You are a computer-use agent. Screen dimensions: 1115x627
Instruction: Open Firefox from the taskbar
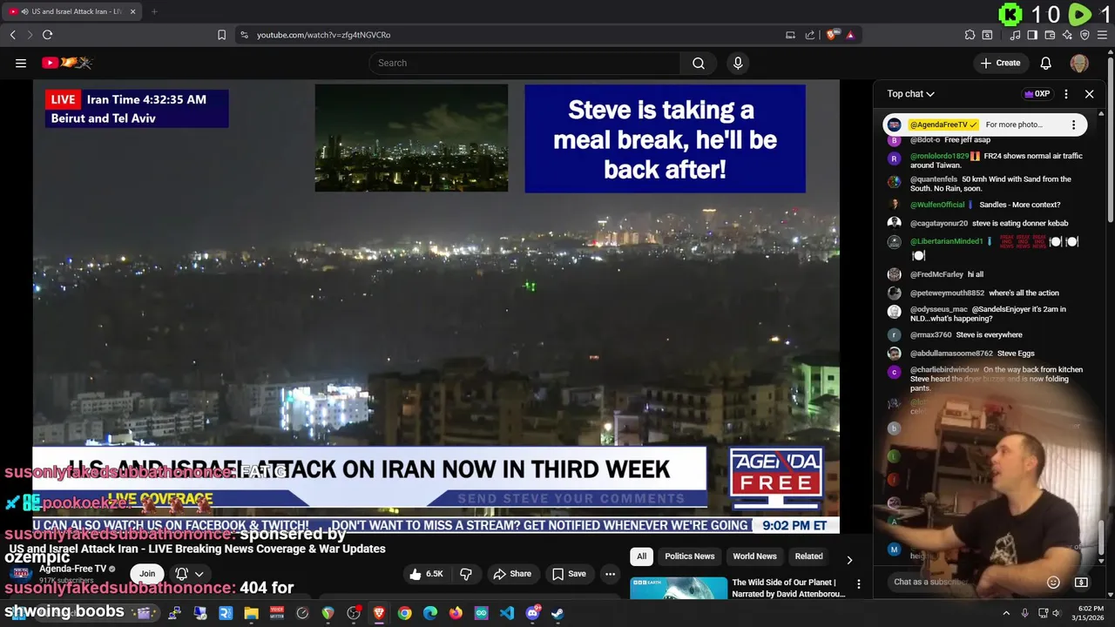[456, 613]
